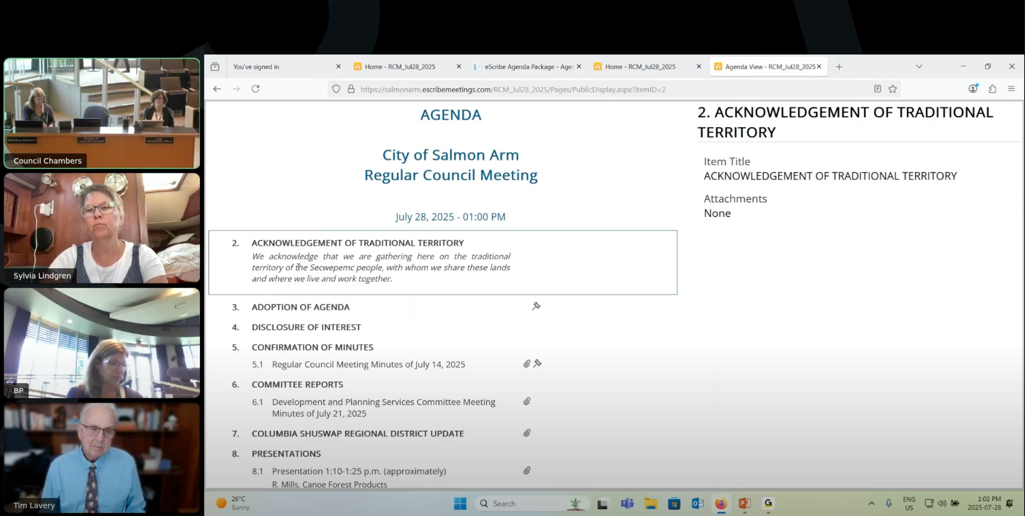Click the pin icon beside Adoption of Agenda
This screenshot has width=1025, height=516.
coord(536,306)
